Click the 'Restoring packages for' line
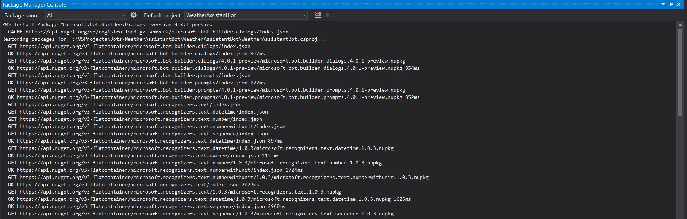Viewport: 687px width, 219px height. tap(164, 39)
